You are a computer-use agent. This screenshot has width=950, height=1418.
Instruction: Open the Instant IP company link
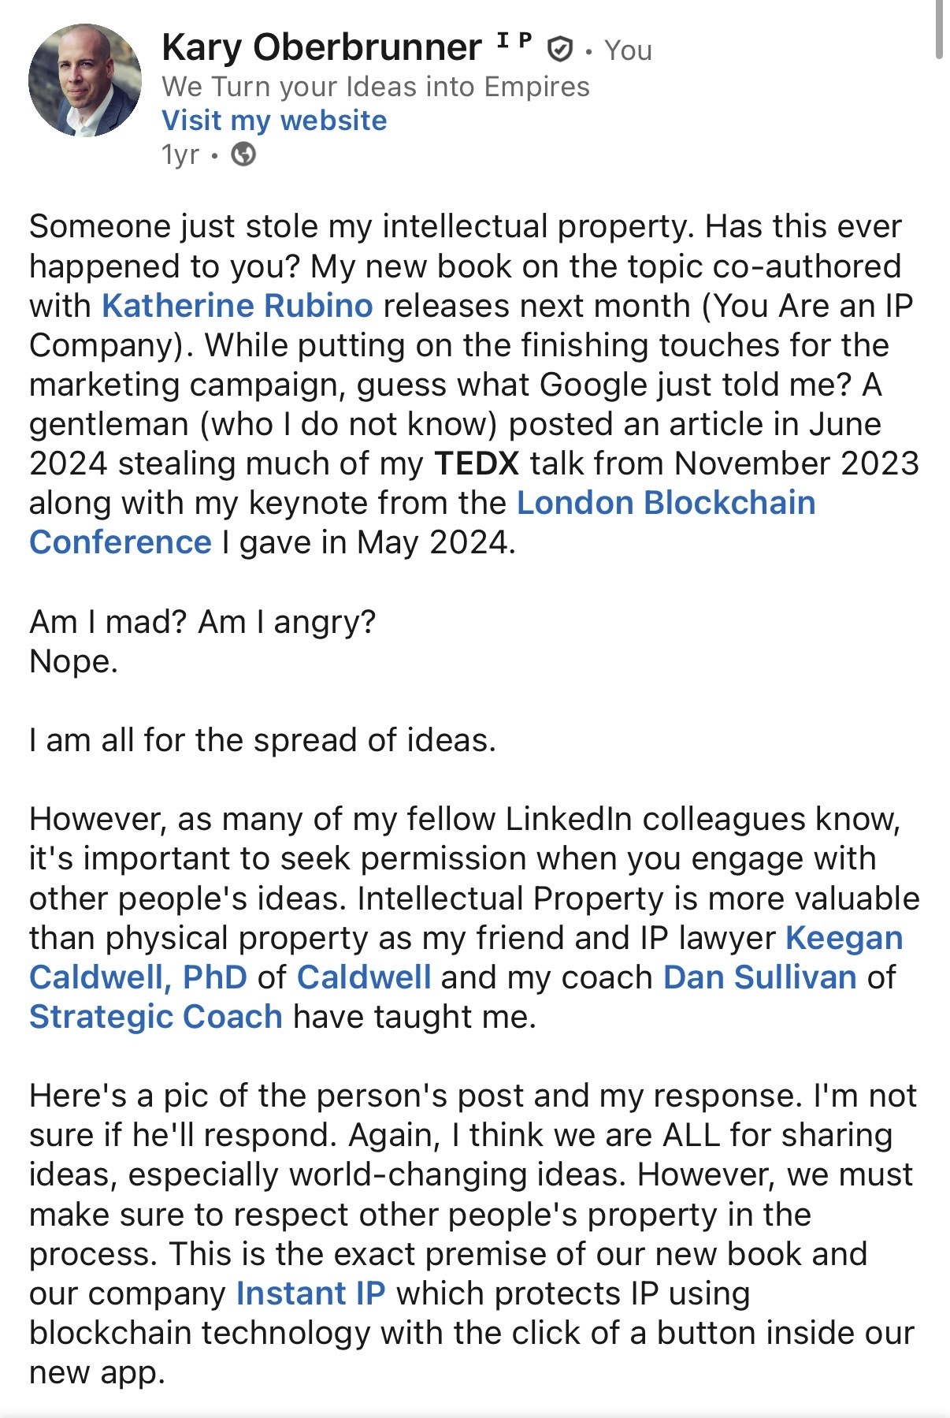coord(311,1293)
